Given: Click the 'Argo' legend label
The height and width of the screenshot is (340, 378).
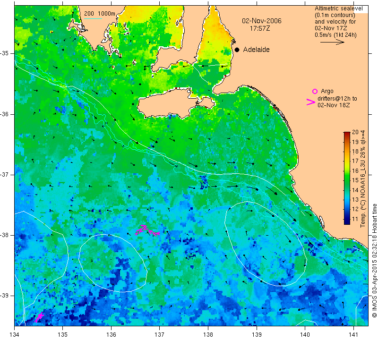Looking at the screenshot, I should pos(327,91).
